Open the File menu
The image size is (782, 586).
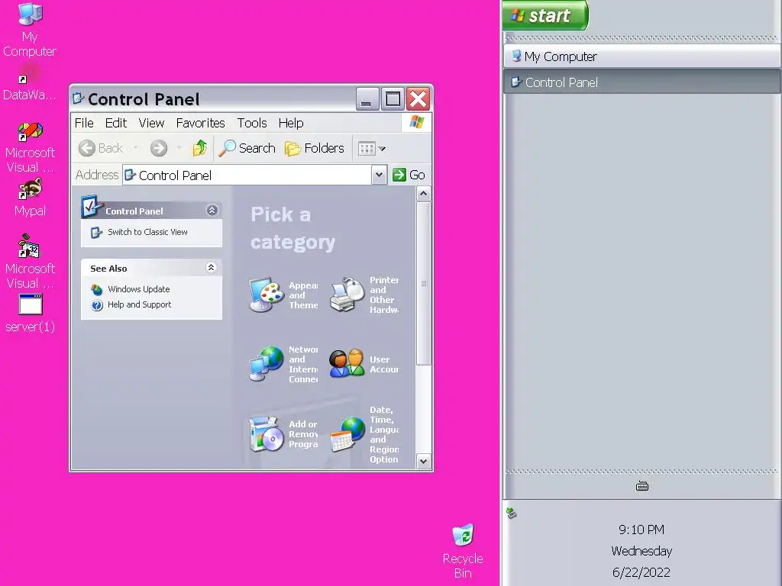coord(84,123)
